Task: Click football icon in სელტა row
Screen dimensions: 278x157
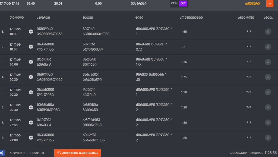Action: [x=31, y=47]
